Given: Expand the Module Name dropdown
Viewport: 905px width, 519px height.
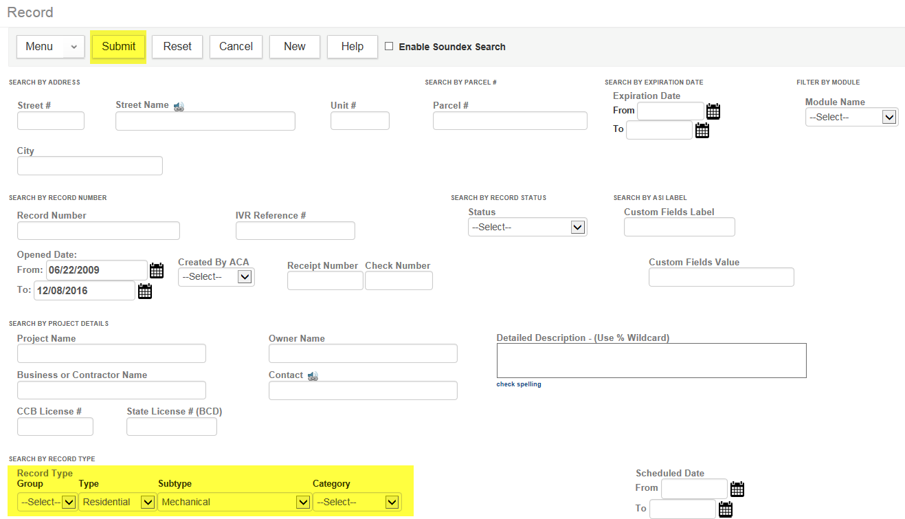Looking at the screenshot, I should tap(851, 118).
